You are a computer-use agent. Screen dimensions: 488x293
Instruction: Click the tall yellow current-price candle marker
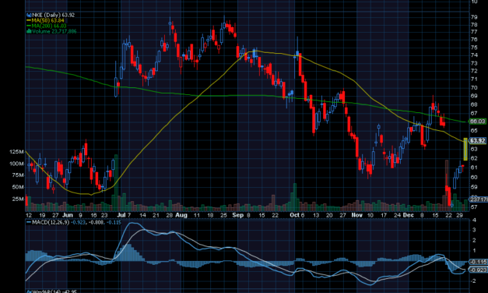coord(465,149)
